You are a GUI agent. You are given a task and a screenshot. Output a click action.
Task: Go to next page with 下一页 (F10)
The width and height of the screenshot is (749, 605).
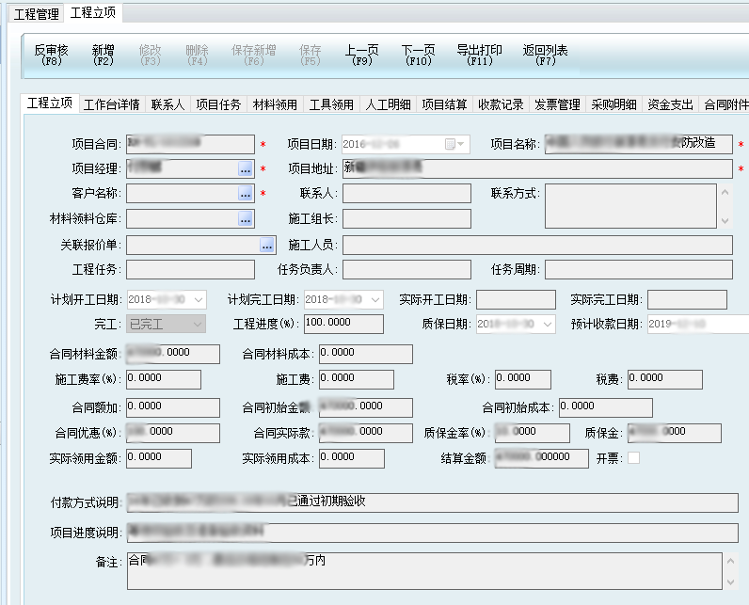coord(419,55)
